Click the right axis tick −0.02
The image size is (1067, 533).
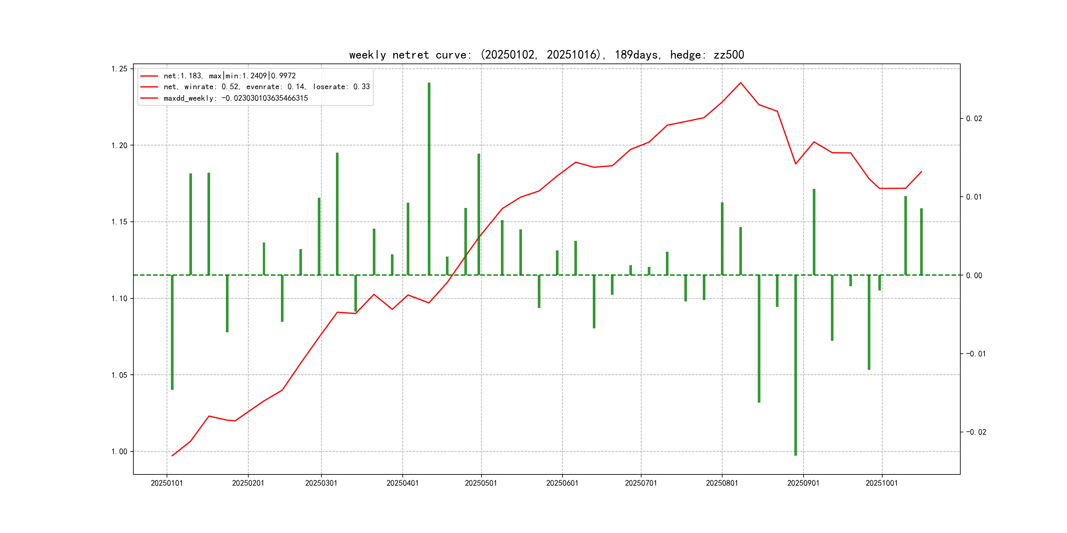pyautogui.click(x=976, y=432)
